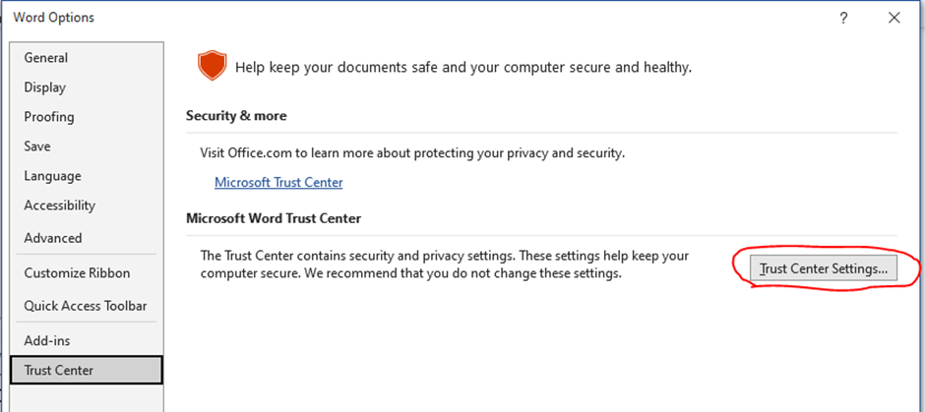
Task: Click the Help question mark icon
Action: tap(843, 18)
